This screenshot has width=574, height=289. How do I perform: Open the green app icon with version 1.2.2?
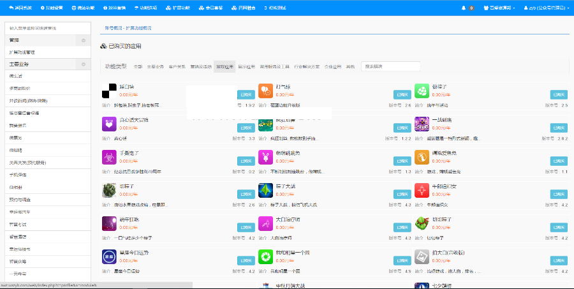(x=265, y=124)
